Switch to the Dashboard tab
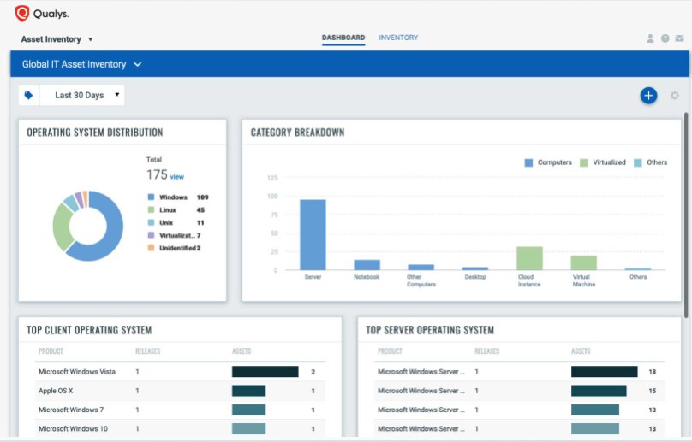 tap(343, 38)
